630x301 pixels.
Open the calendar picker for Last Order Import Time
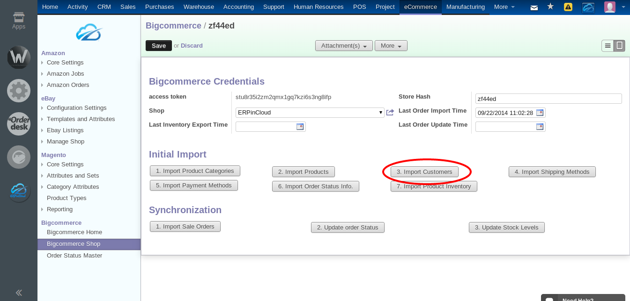[540, 112]
